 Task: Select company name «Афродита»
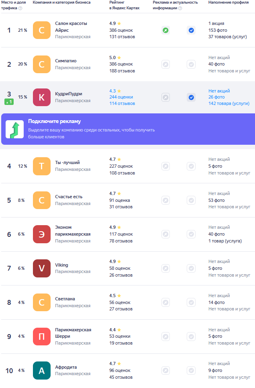[66, 367]
